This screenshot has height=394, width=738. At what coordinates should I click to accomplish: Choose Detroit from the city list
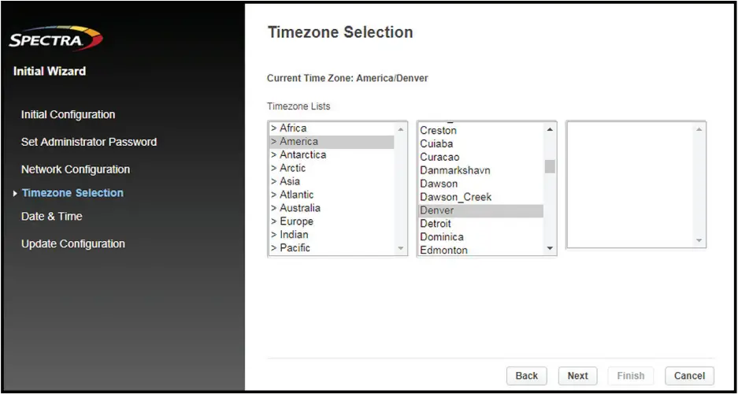pyautogui.click(x=436, y=224)
